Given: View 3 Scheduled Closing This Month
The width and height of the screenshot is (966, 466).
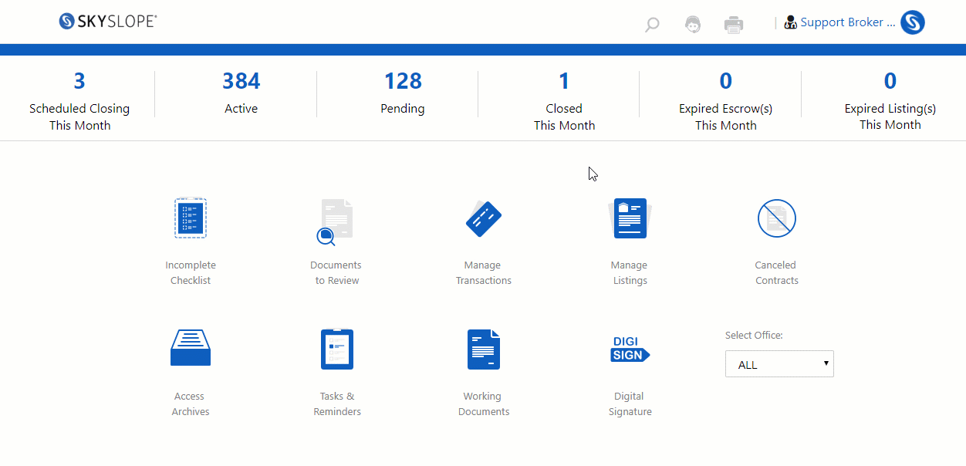Looking at the screenshot, I should click(x=79, y=101).
